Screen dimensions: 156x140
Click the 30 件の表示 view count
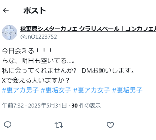click(86, 105)
